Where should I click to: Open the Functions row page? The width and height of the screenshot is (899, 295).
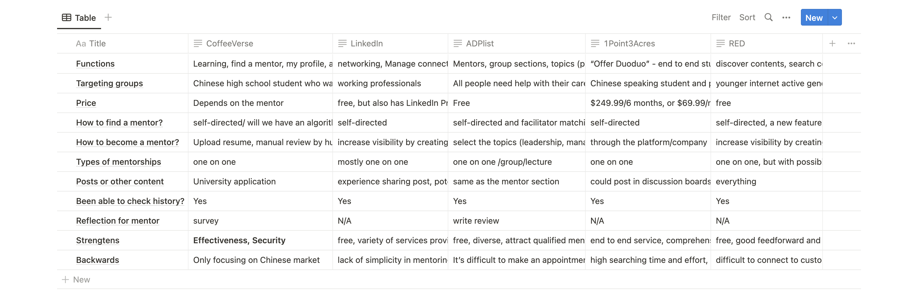95,64
